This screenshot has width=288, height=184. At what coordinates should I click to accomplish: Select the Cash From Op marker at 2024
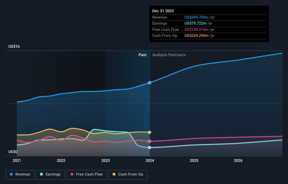pyautogui.click(x=149, y=132)
